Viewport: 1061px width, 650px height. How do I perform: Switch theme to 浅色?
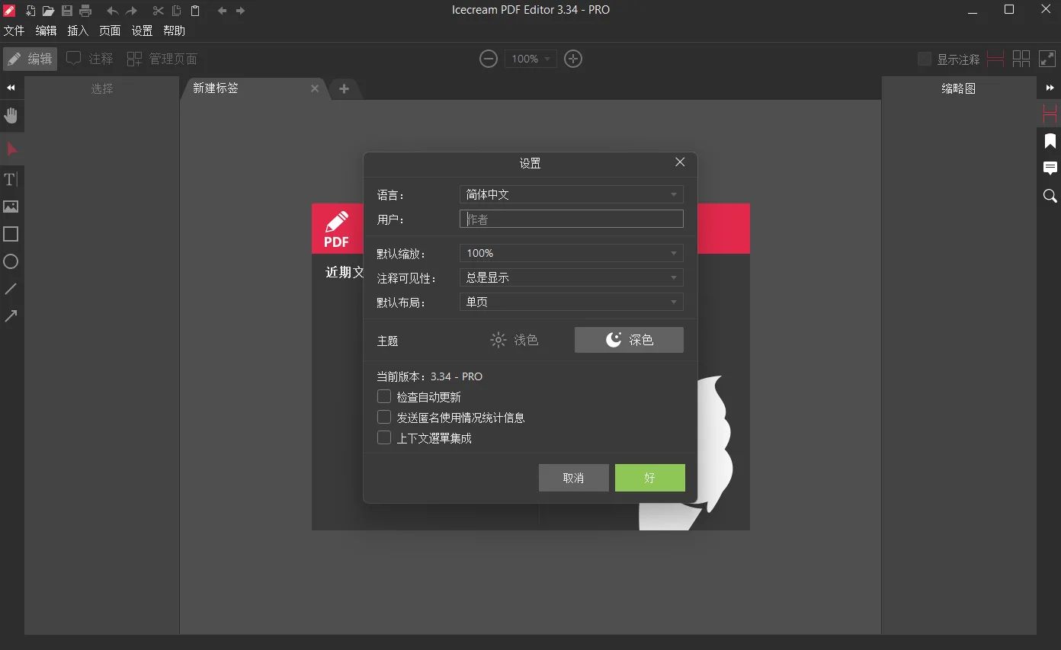click(x=514, y=340)
